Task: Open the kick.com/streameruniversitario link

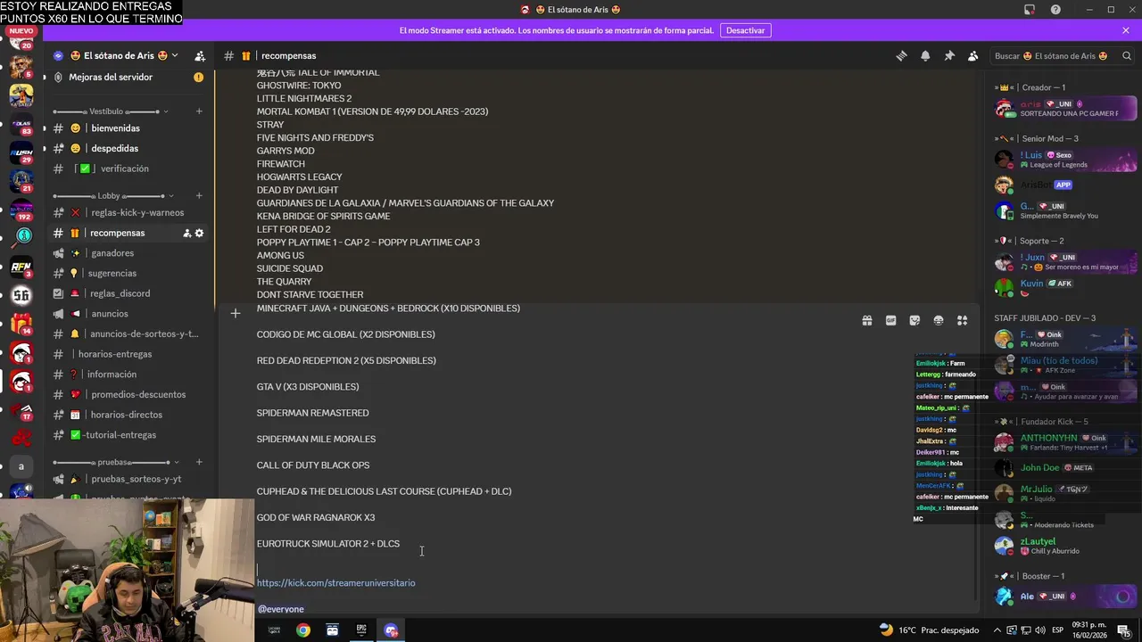Action: (335, 582)
